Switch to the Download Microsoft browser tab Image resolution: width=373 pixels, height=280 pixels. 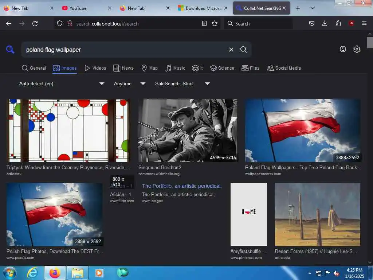tap(203, 8)
